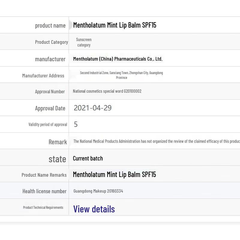Image resolution: width=240 pixels, height=240 pixels.
Task: Click the National Medical Products Administration remark
Action: pos(157,141)
